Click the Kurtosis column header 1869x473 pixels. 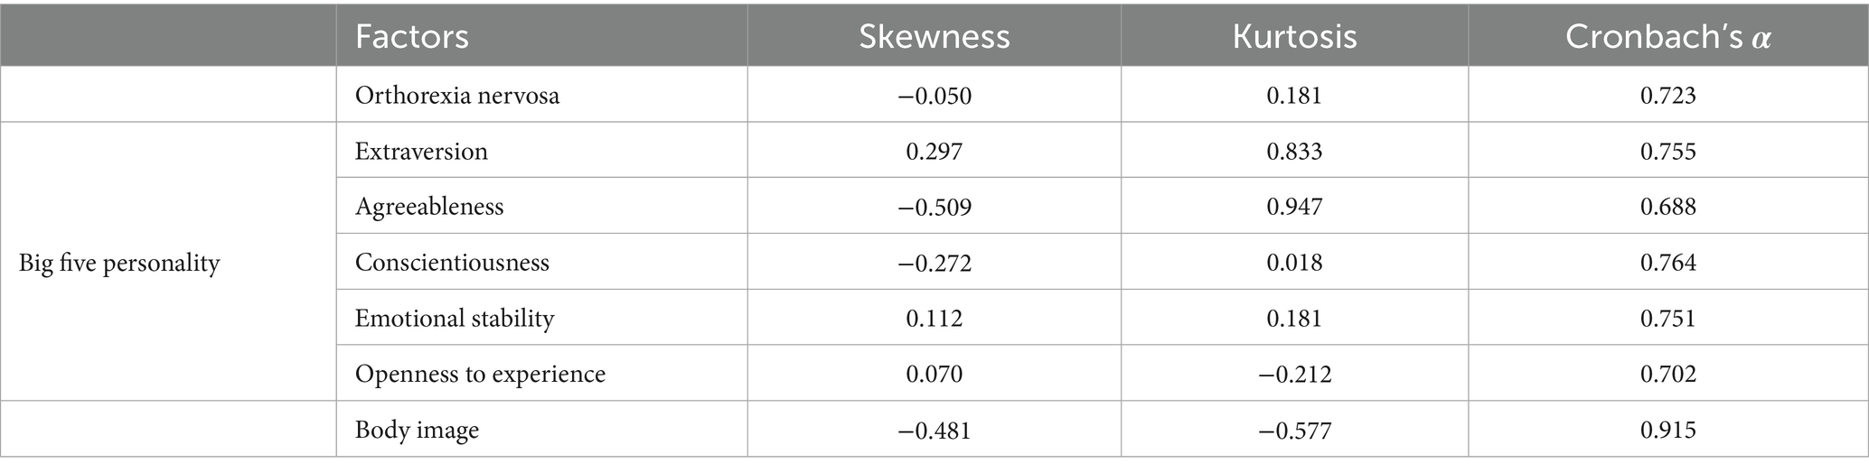click(x=1294, y=36)
